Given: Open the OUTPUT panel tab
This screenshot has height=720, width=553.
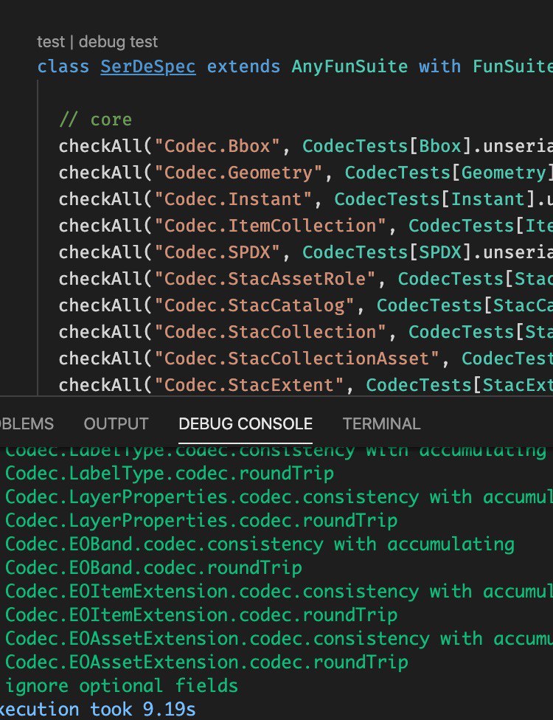Looking at the screenshot, I should point(116,424).
